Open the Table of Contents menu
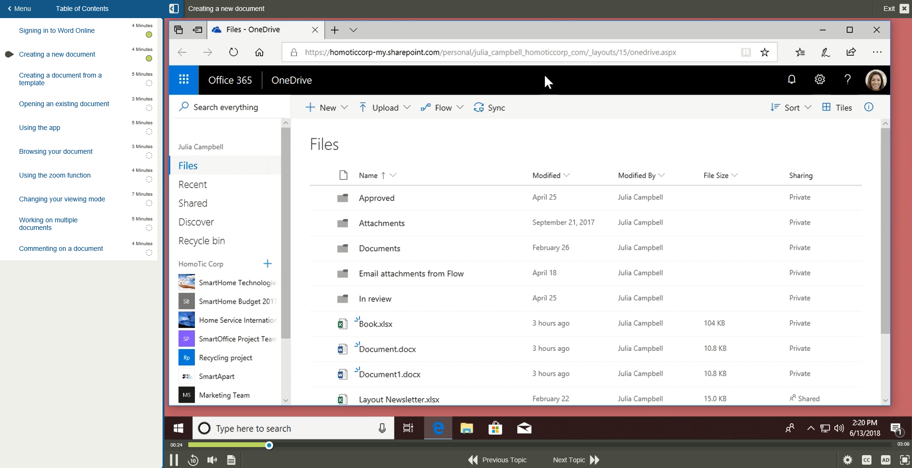Image resolution: width=912 pixels, height=468 pixels. click(82, 8)
